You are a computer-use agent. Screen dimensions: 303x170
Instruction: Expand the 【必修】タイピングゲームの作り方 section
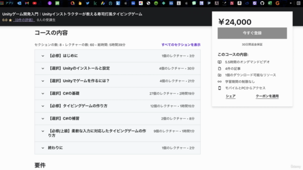(x=117, y=106)
